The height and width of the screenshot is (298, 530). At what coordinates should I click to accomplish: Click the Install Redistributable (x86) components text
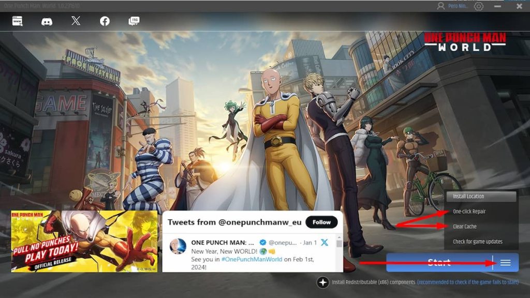pyautogui.click(x=374, y=282)
